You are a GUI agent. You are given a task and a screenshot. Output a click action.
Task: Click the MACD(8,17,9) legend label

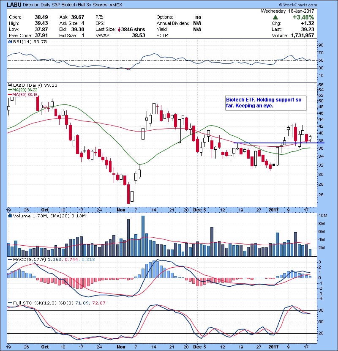coord(30,260)
